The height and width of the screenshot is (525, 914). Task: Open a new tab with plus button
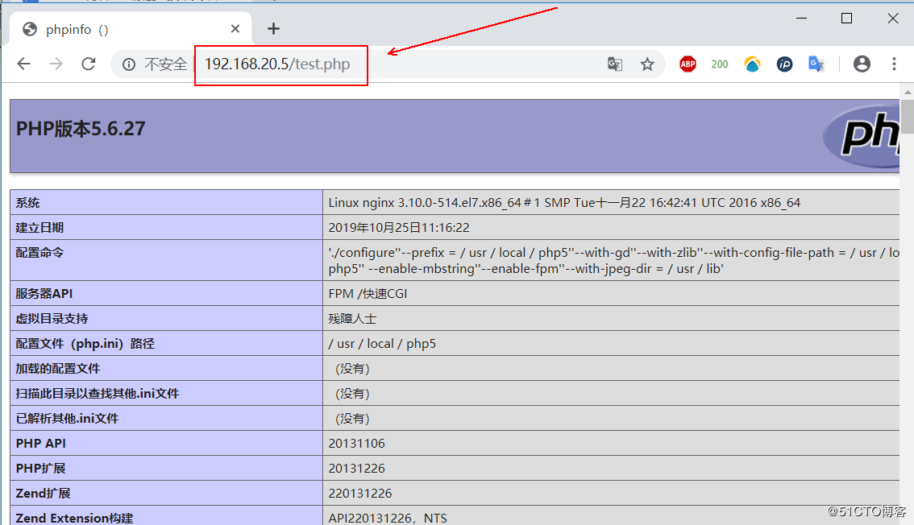(273, 28)
